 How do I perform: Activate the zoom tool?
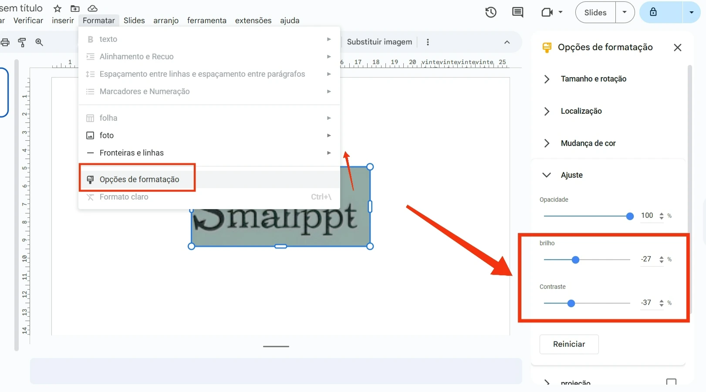point(39,42)
